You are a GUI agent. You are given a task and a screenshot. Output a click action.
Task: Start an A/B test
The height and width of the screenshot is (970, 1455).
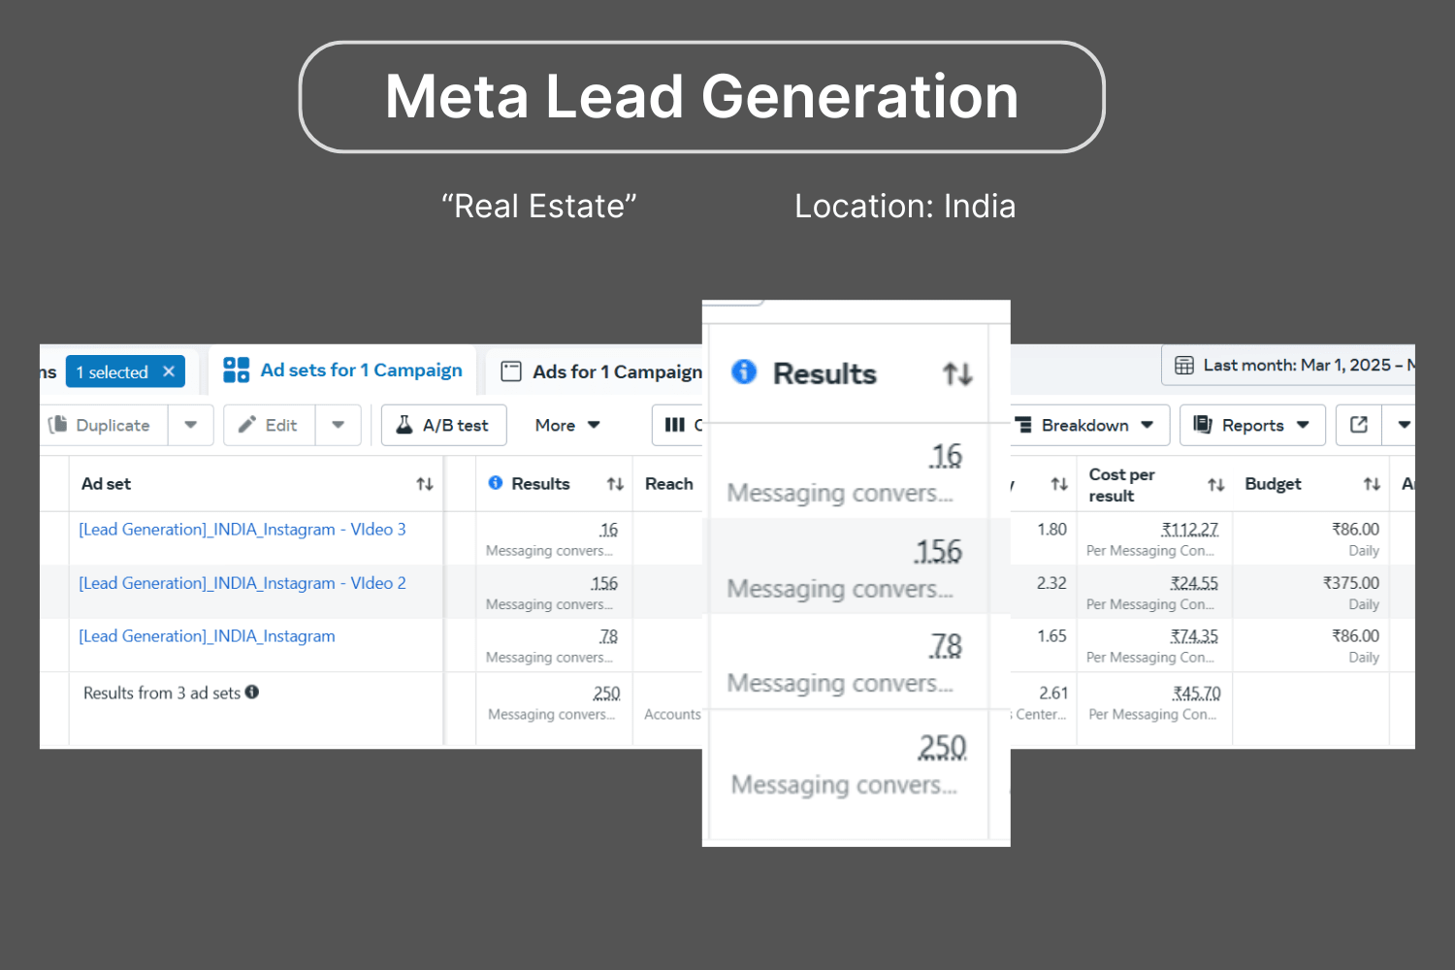(443, 425)
